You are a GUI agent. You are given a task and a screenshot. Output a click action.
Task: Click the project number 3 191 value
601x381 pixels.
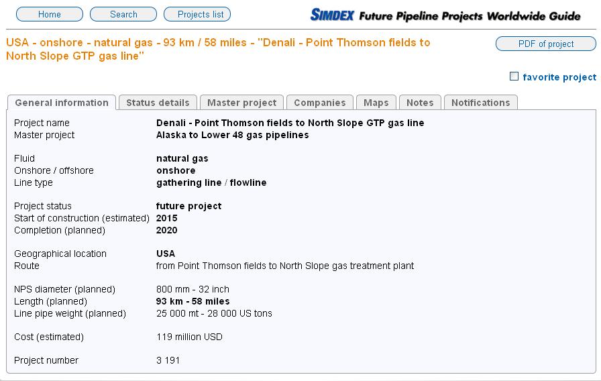168,360
